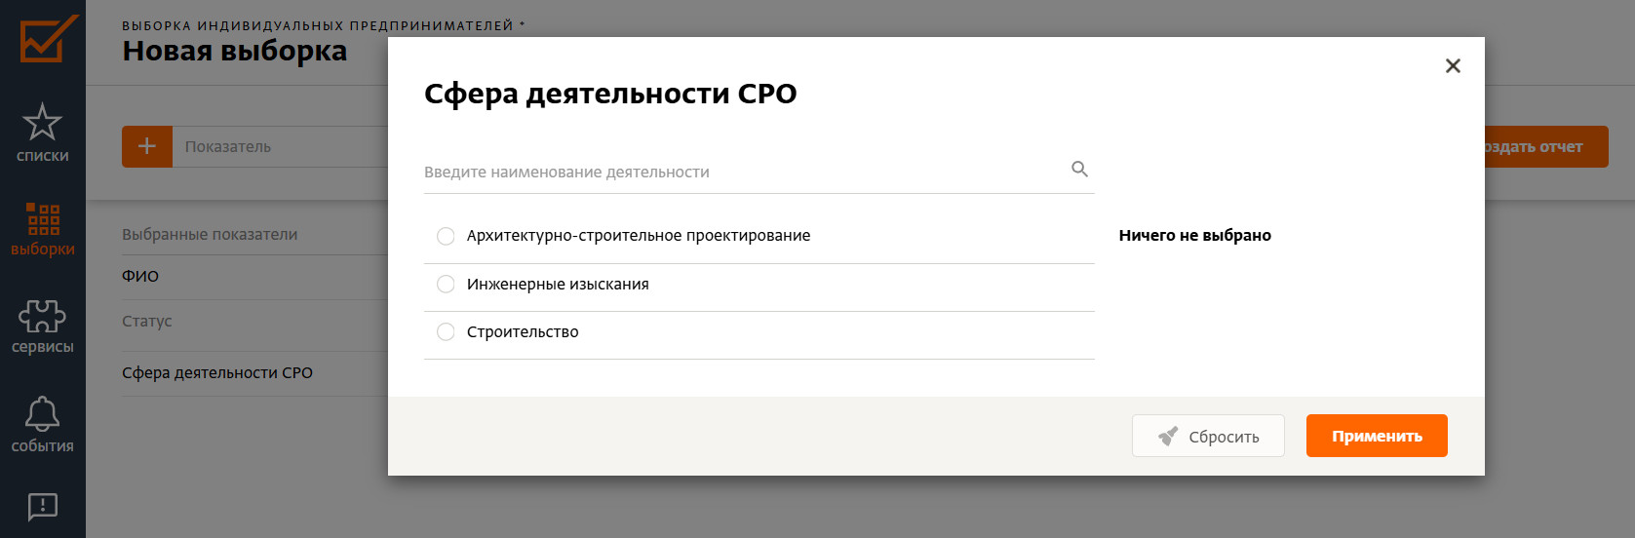
Task: Click the Создать отчет button
Action: pos(1546,146)
